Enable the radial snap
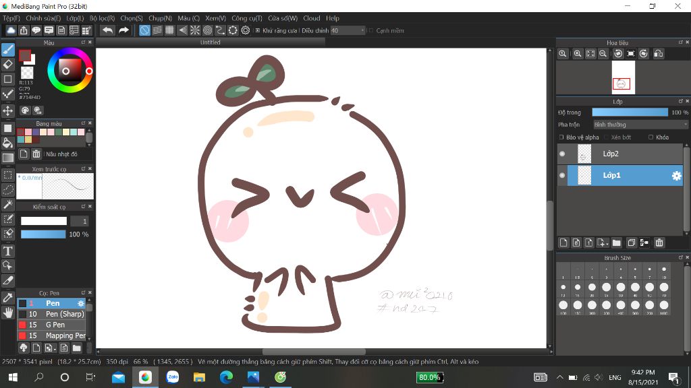Viewport: 691px width, 388px height. click(x=195, y=30)
